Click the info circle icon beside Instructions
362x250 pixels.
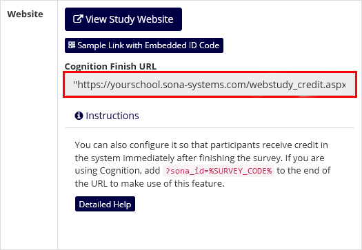(79, 116)
